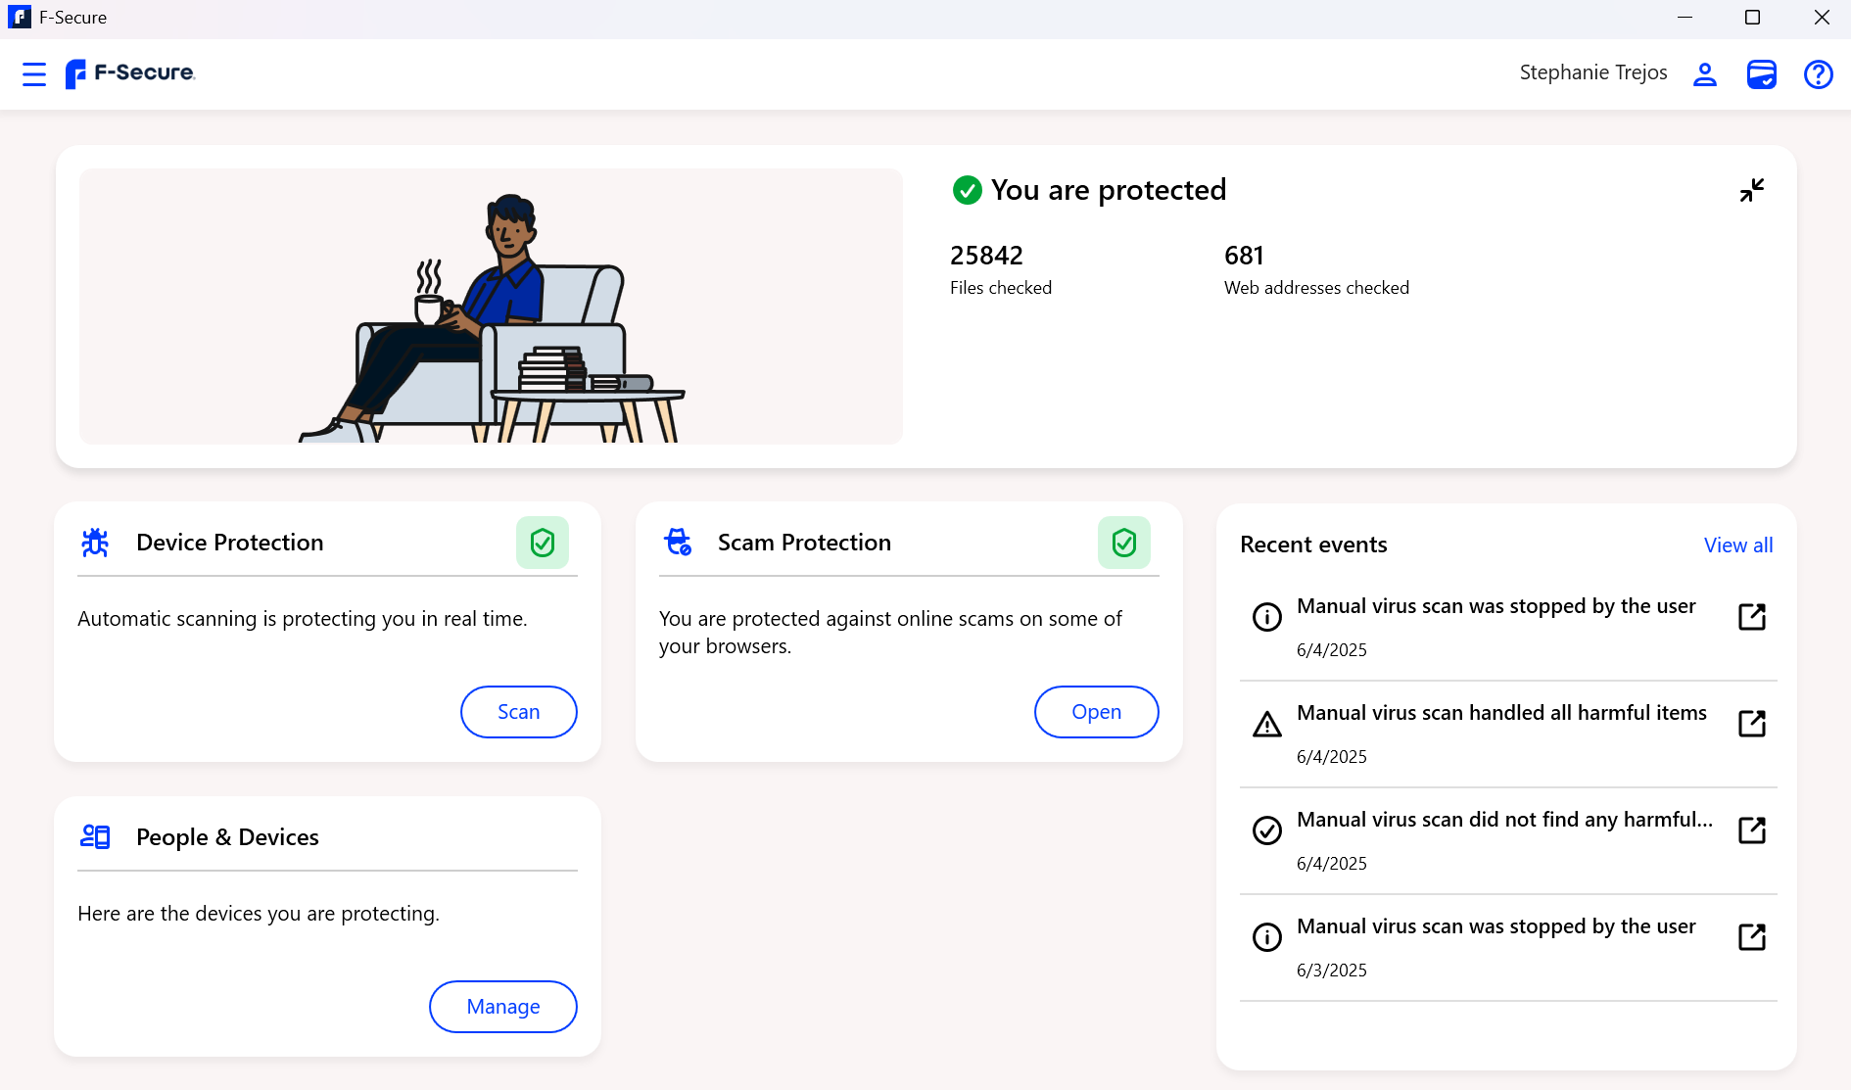Open the subscription management icon
Viewport: 1851px width, 1090px height.
1761,73
